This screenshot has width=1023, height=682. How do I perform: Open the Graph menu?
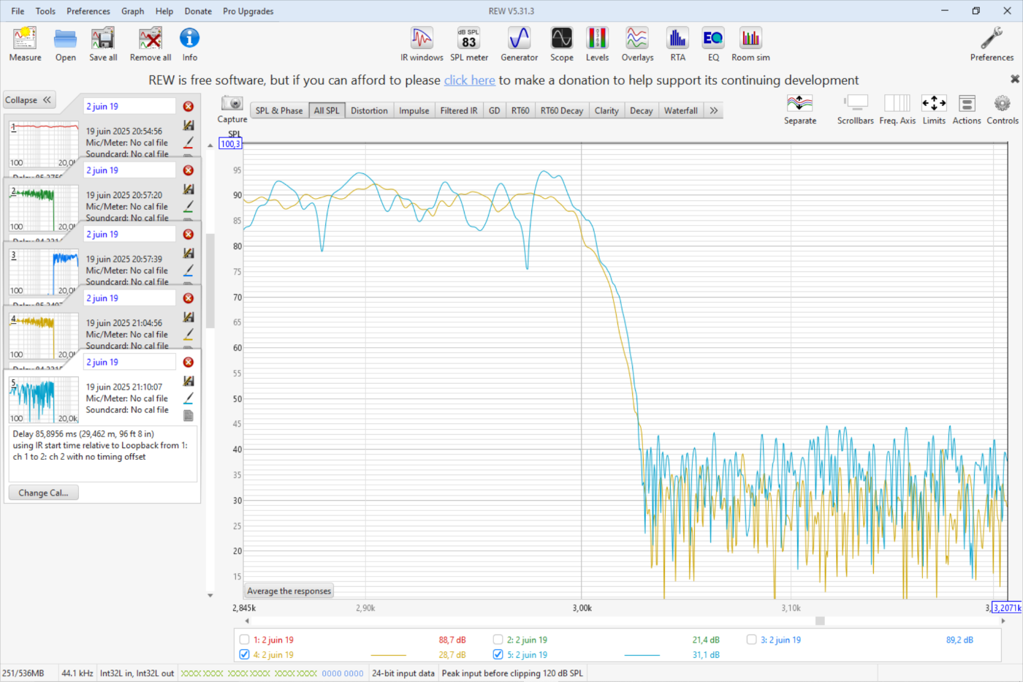[x=132, y=11]
